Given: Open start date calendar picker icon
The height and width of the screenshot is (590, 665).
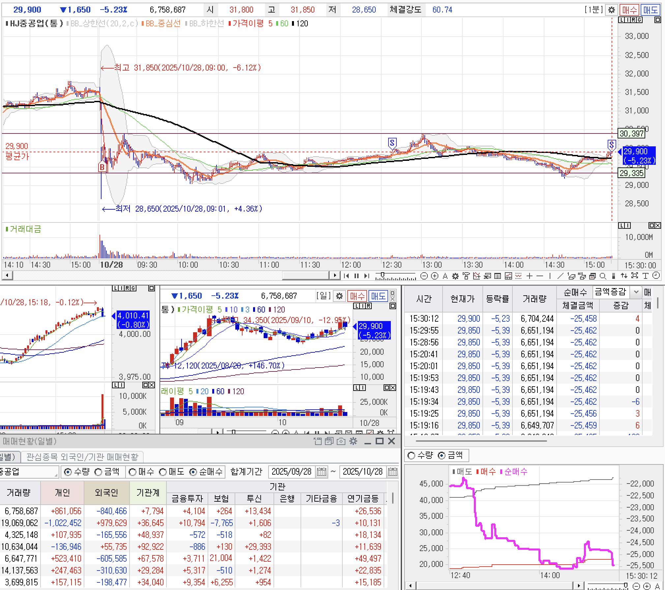Looking at the screenshot, I should pos(321,472).
